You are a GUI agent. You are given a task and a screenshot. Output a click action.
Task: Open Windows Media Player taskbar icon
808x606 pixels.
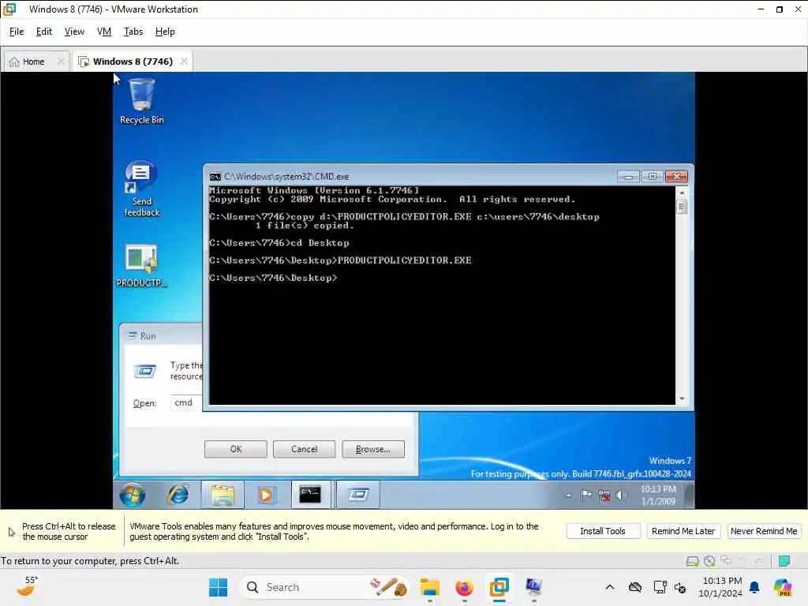[267, 496]
